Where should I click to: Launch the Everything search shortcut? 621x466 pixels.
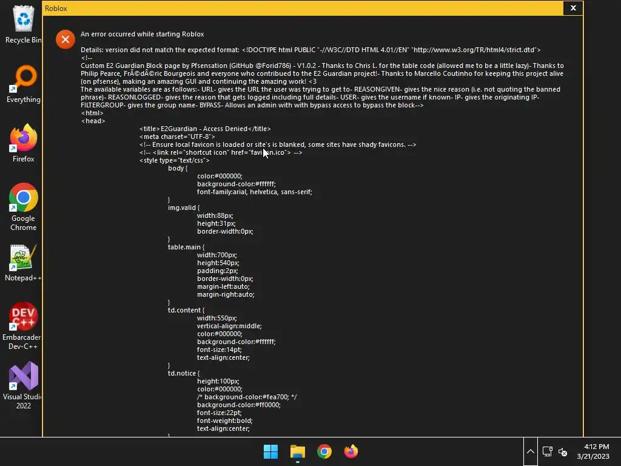[23, 84]
